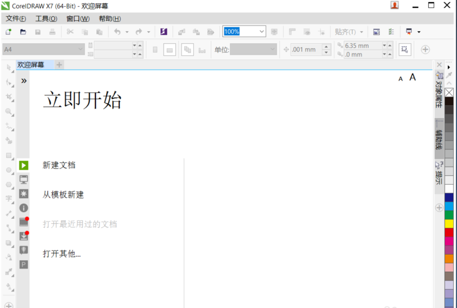Viewport: 457px width, 308px height.
Task: Open the zoom level 100% dropdown
Action: coord(262,32)
